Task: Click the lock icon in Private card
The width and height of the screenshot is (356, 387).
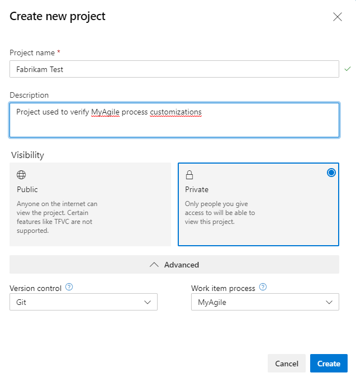Action: pyautogui.click(x=189, y=175)
